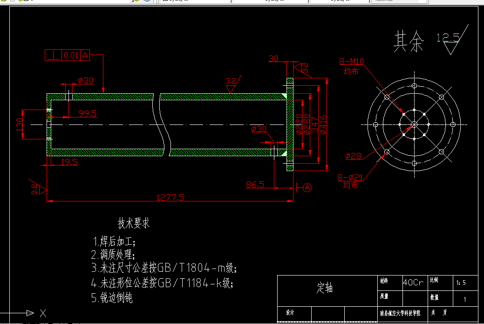Select the 8-ø21 hole callout
The height and width of the screenshot is (324, 484).
pyautogui.click(x=350, y=177)
